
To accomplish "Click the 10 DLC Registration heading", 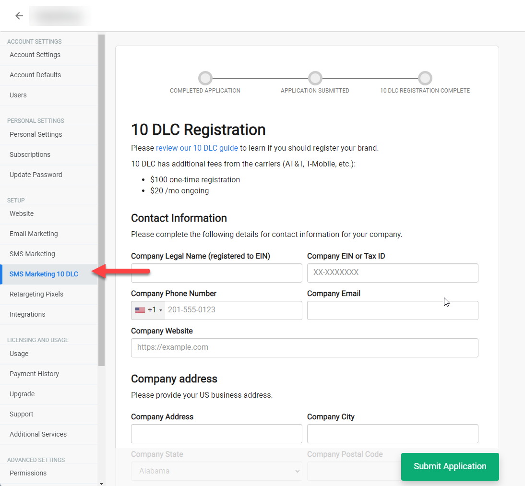I will click(x=198, y=130).
